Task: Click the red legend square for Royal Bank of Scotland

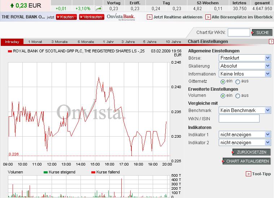Action: point(10,51)
